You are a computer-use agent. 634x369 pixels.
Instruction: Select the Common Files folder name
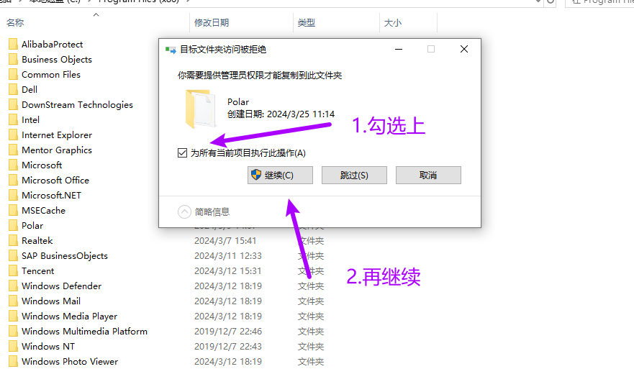(51, 74)
